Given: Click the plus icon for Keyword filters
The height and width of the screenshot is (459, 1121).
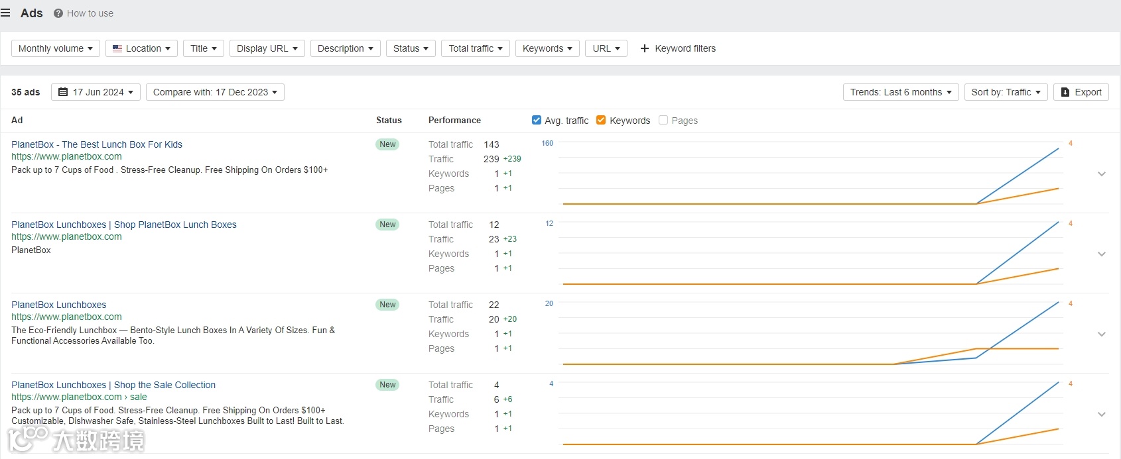Looking at the screenshot, I should (644, 48).
